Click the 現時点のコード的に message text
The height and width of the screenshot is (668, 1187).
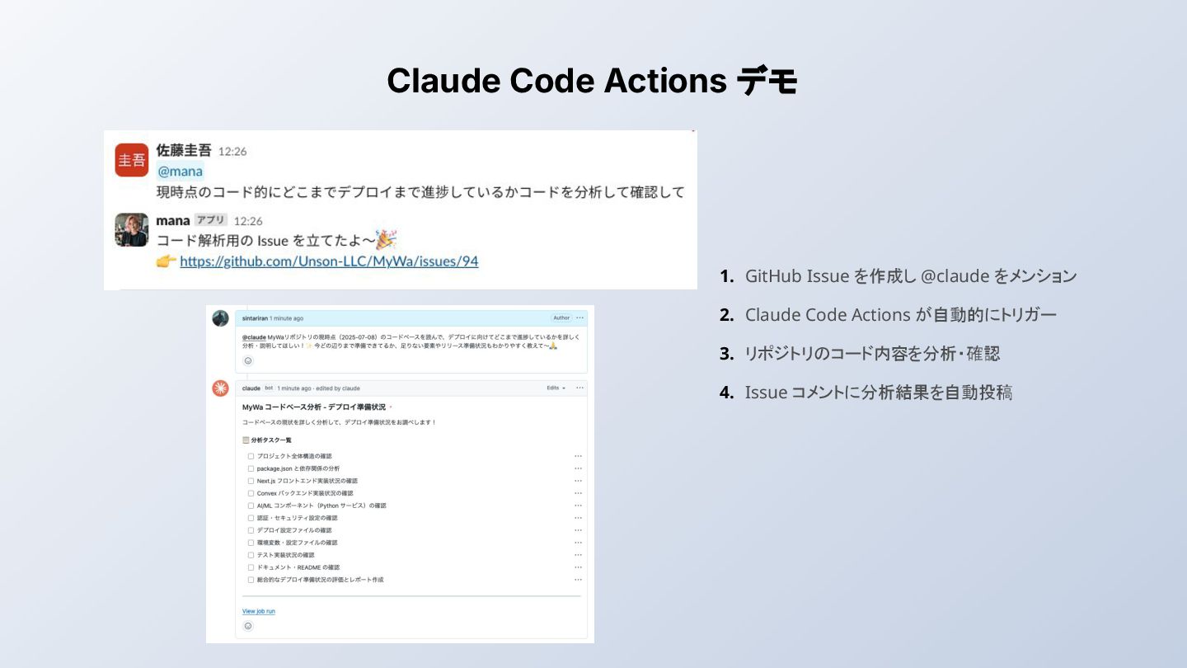click(420, 193)
